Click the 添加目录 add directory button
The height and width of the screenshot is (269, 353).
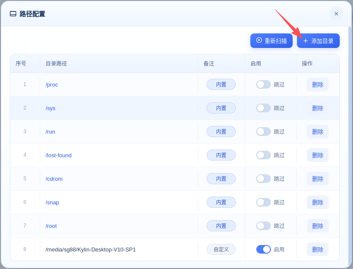point(318,41)
